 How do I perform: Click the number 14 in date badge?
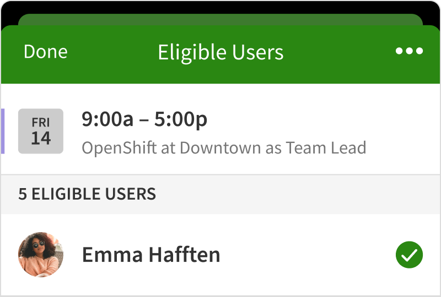click(41, 138)
